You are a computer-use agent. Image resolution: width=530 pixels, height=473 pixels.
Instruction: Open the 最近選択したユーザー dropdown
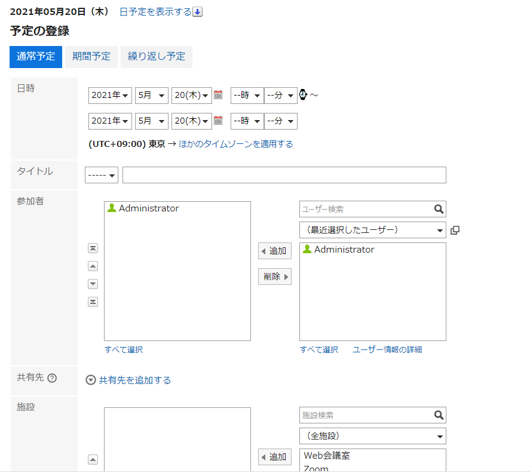372,230
